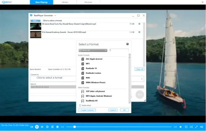The height and width of the screenshot is (131, 206).
Task: Click 'Click to select a format' header text
Action: pos(52,21)
